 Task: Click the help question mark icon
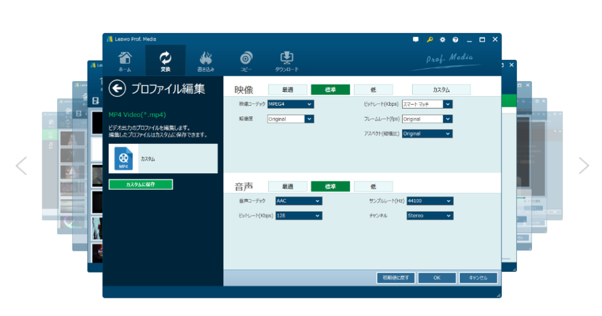(455, 39)
